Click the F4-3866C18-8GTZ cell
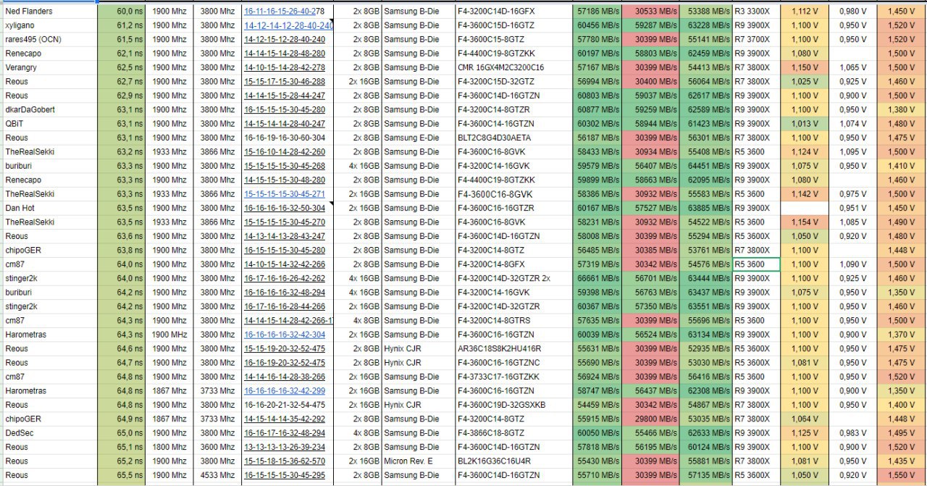Screen dimensions: 927x486 tap(514, 433)
